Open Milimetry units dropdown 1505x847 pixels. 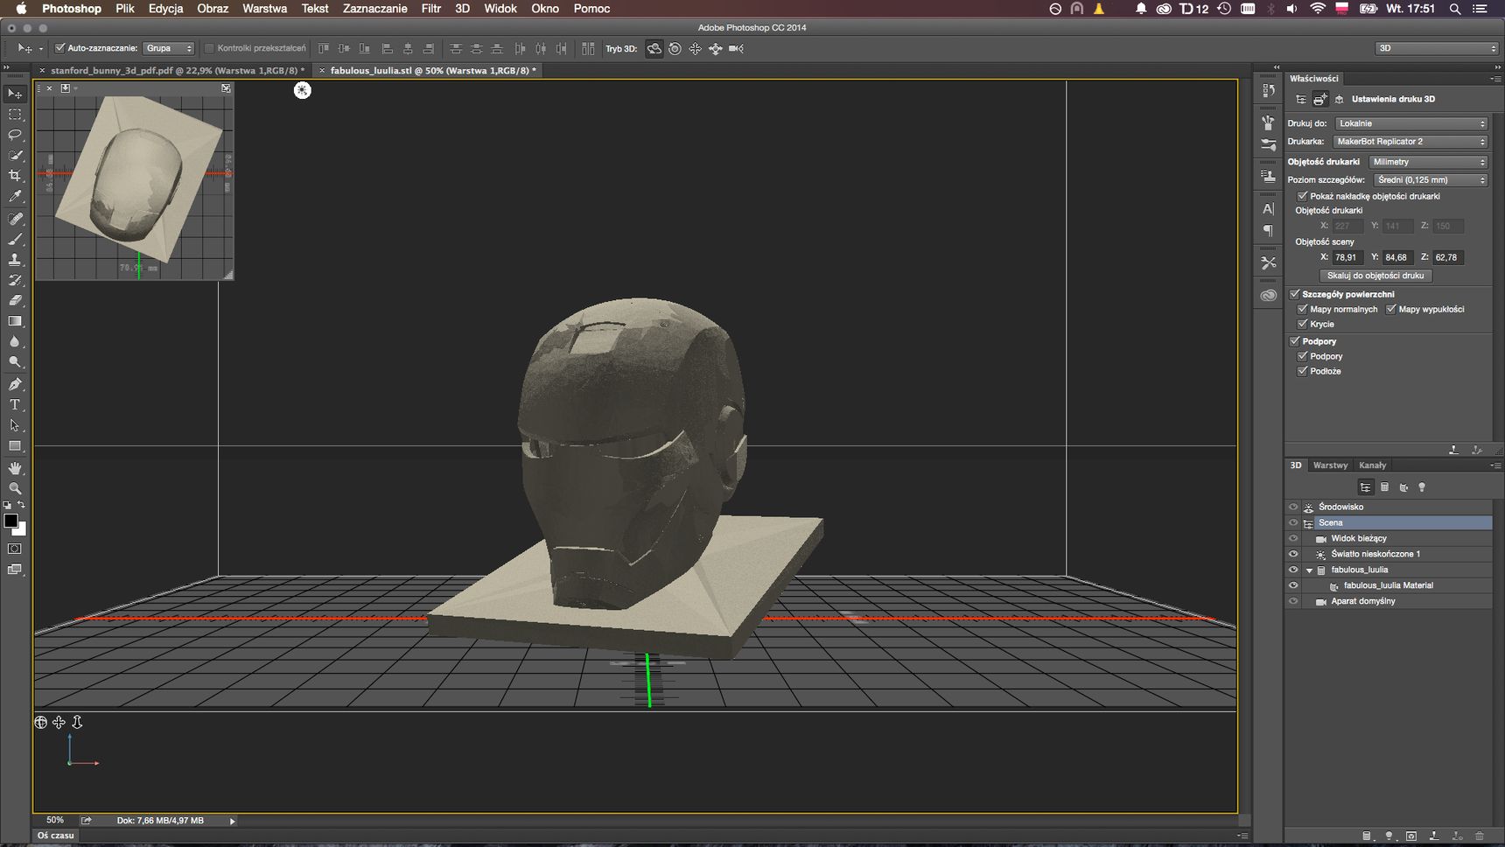click(1428, 162)
